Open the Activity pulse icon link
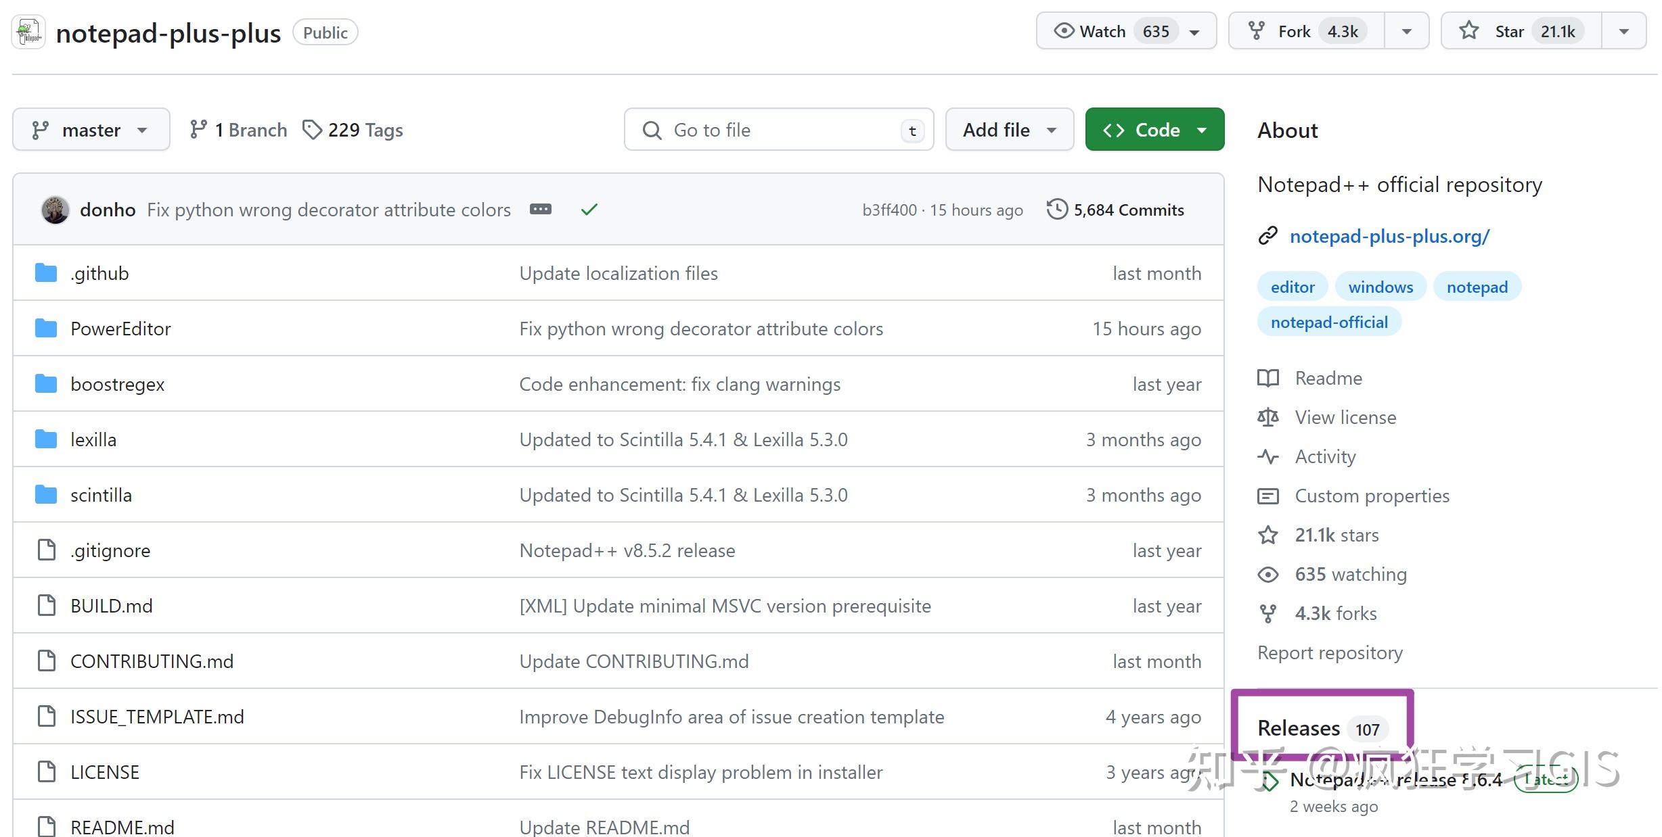 tap(1267, 457)
